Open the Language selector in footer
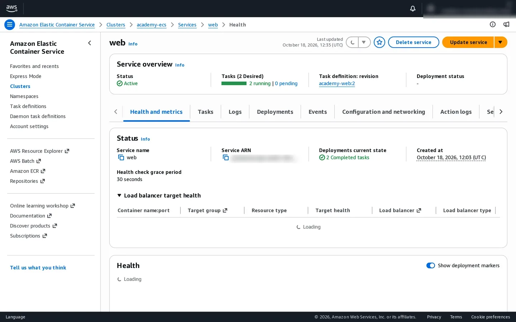 pos(15,317)
